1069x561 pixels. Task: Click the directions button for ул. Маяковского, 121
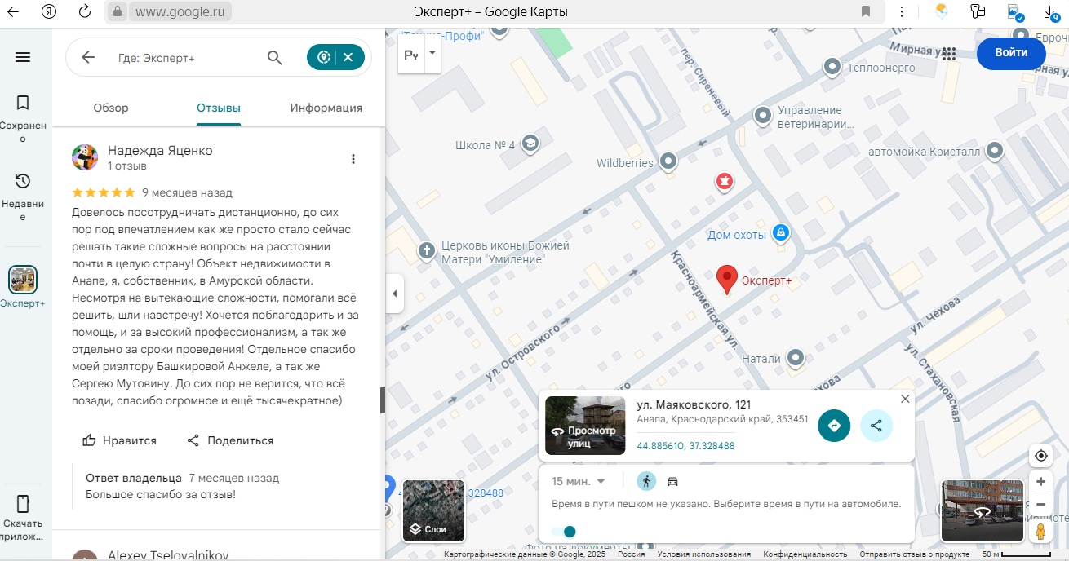[x=834, y=425]
